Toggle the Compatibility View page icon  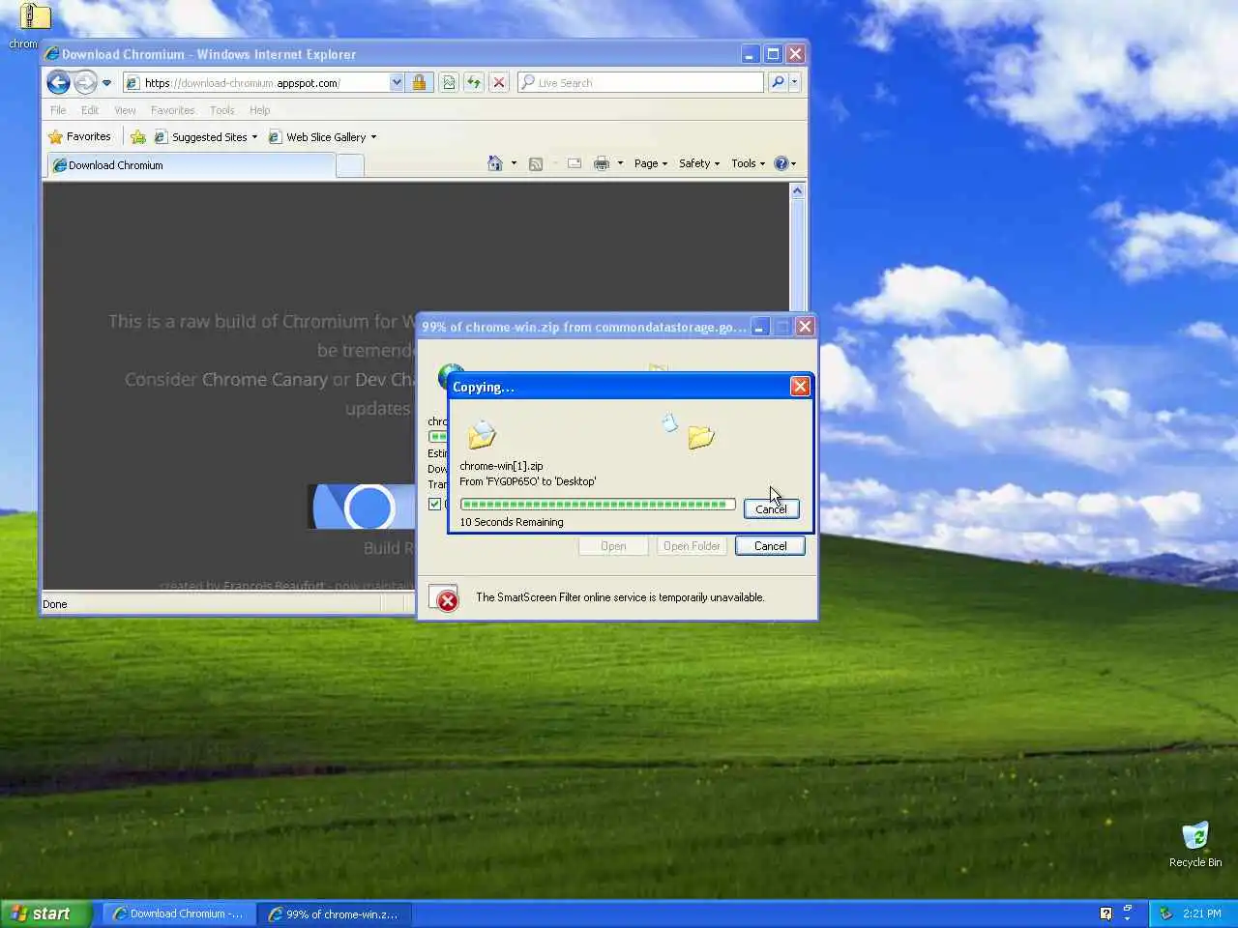coord(449,82)
